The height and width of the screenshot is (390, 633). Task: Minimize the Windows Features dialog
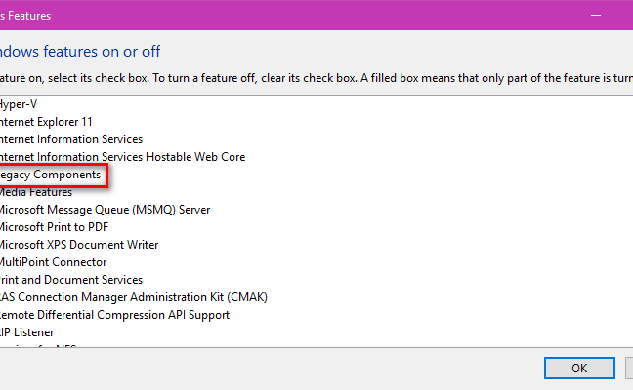[x=596, y=16]
